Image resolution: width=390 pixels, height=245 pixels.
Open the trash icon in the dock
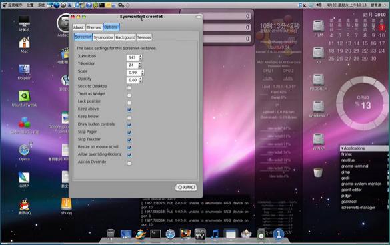pyautogui.click(x=111, y=234)
